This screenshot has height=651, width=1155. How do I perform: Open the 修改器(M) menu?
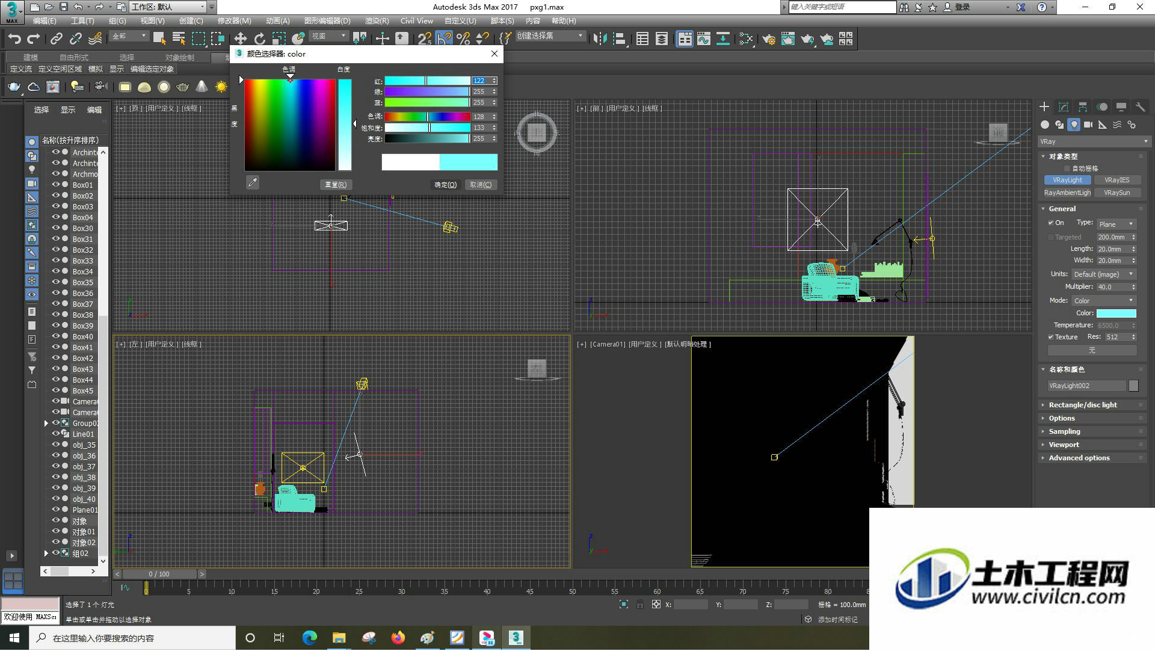coord(234,20)
